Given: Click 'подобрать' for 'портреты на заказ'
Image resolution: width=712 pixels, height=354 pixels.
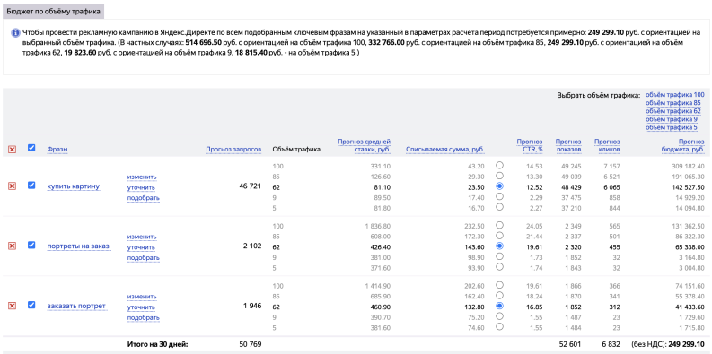Looking at the screenshot, I should coord(144,258).
